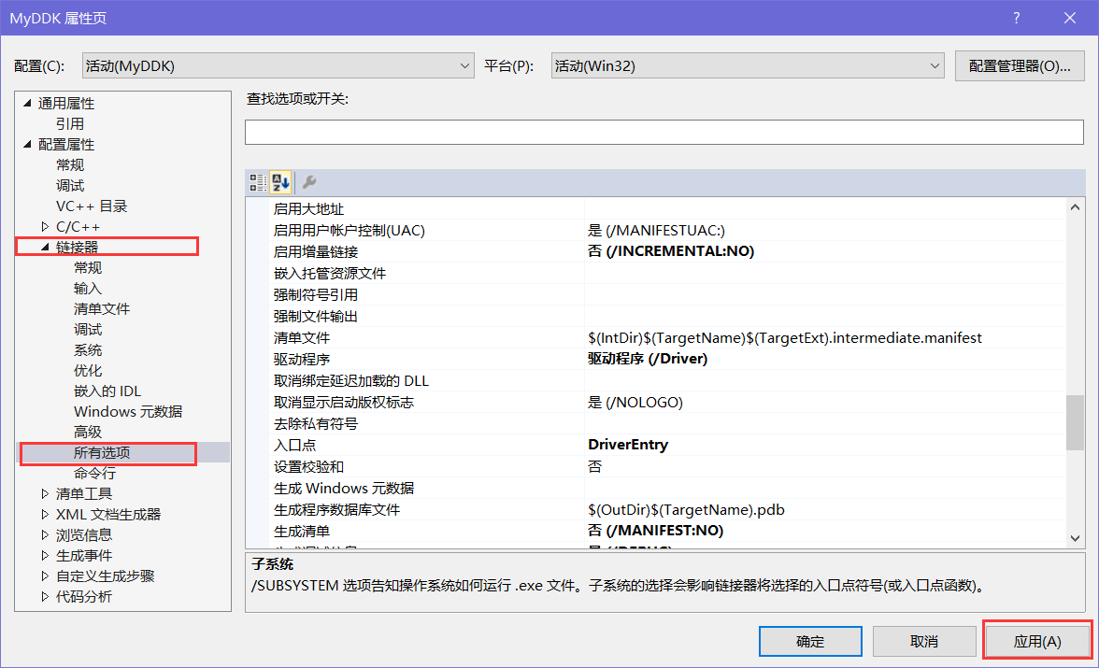Collapse the 链接器 tree node
This screenshot has height=668, width=1099.
click(x=46, y=247)
